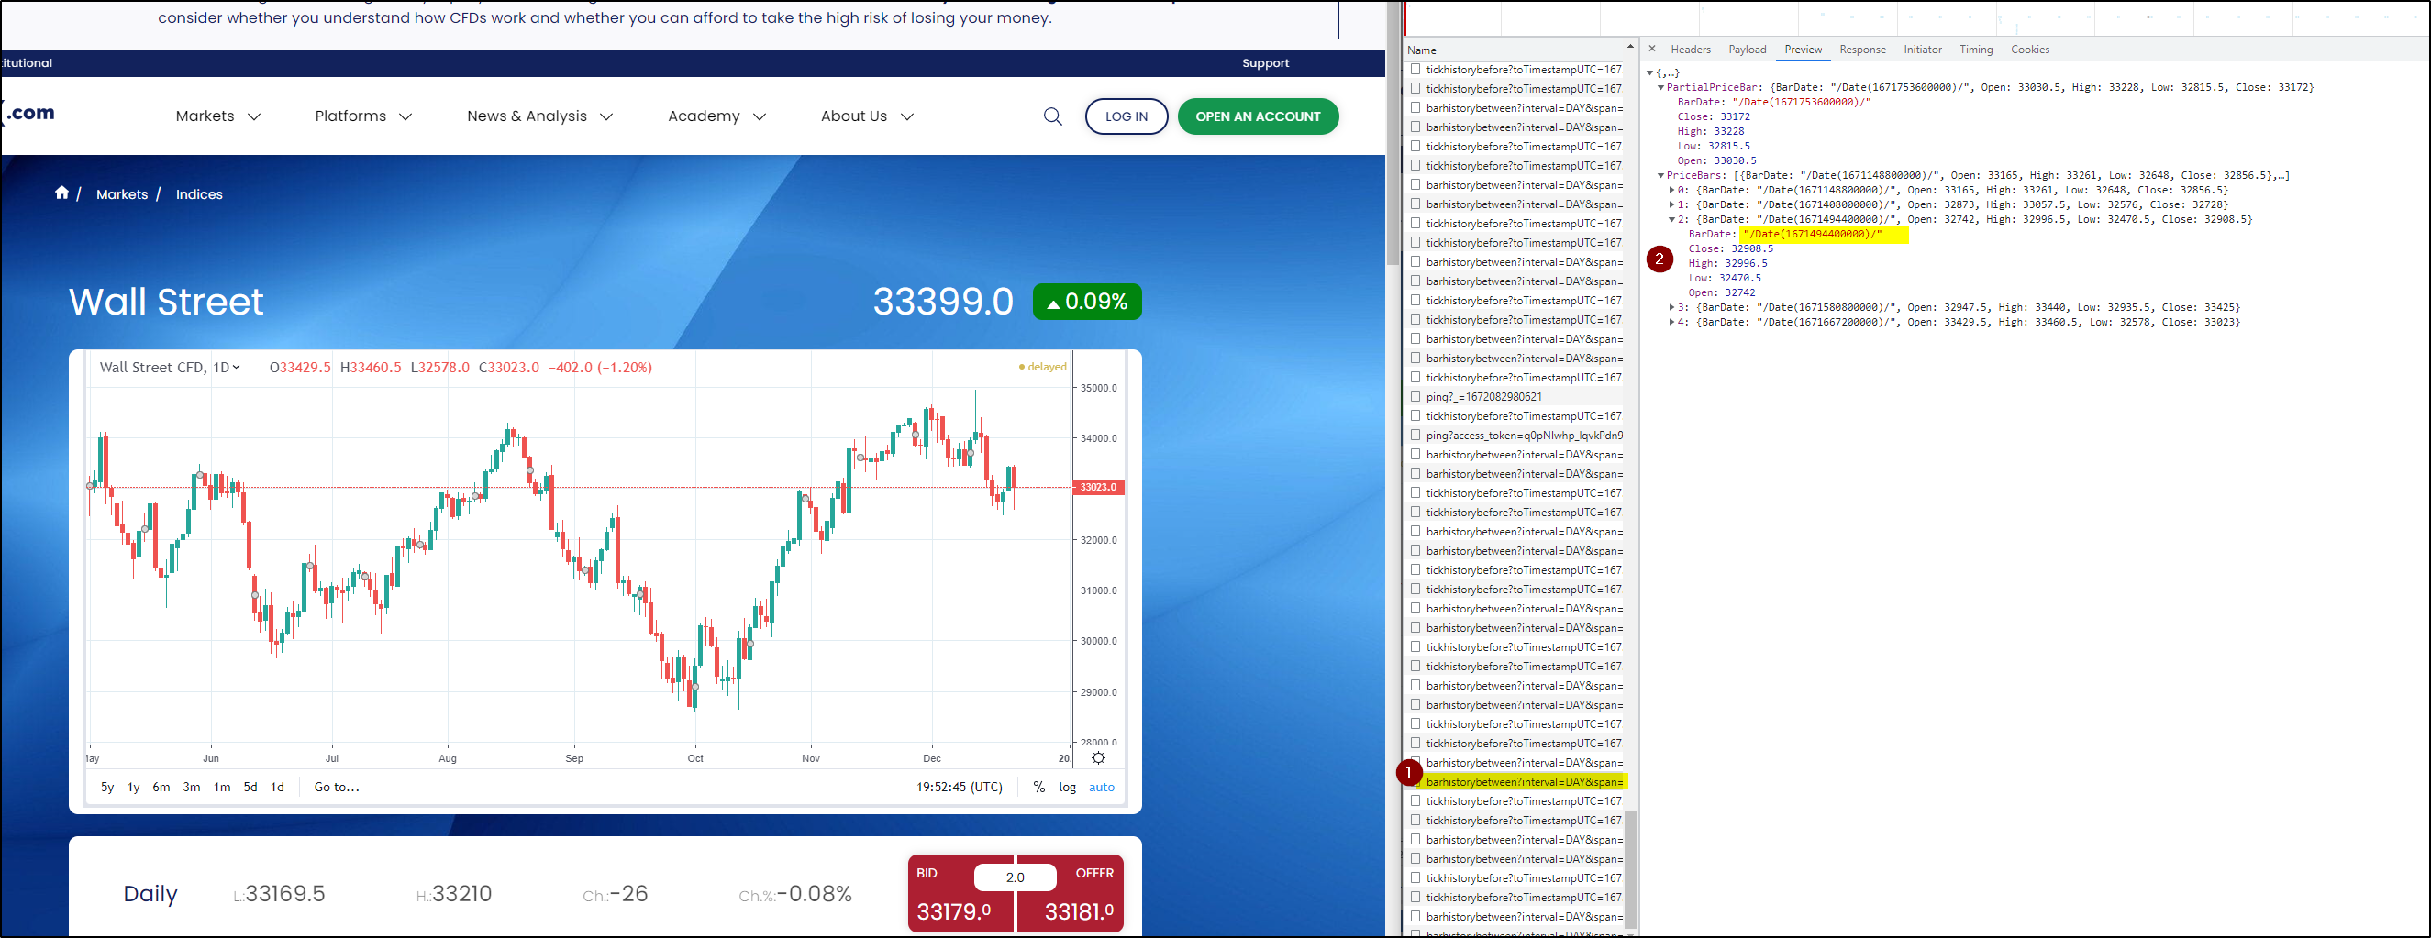
Task: Click the OPEN AN ACCOUNT button
Action: (1257, 116)
